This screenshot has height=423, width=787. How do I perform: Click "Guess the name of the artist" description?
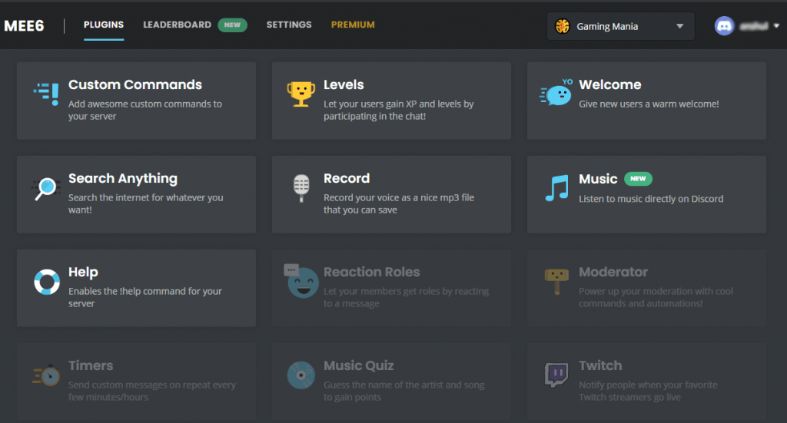pyautogui.click(x=404, y=391)
